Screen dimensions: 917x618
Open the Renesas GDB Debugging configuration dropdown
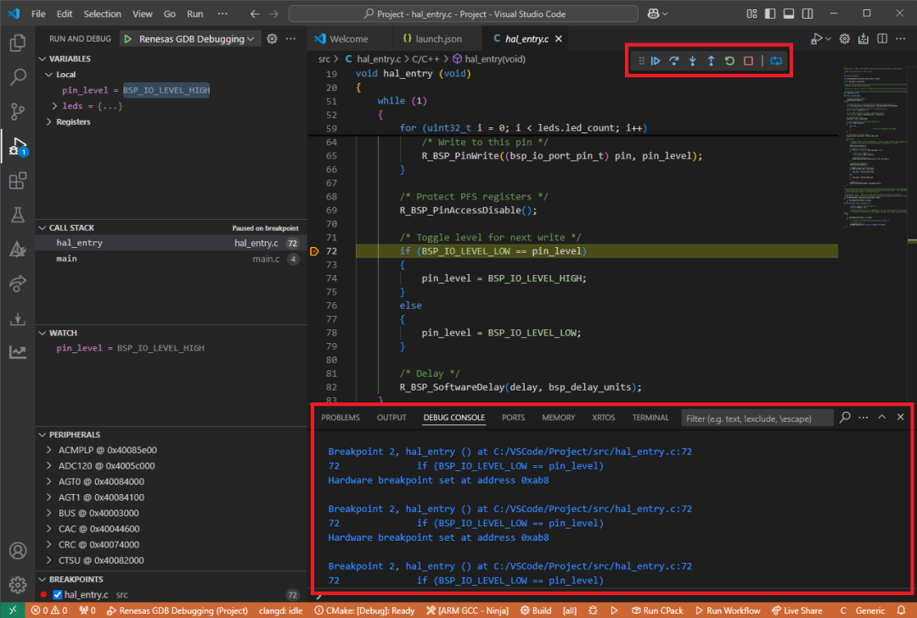[193, 39]
